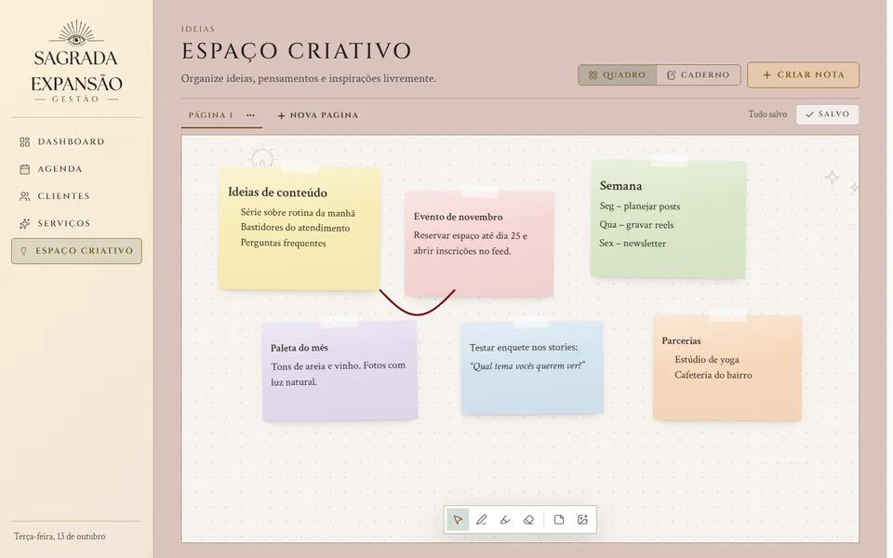This screenshot has height=558, width=893.
Task: Add a sticky note from canvas toolbar
Action: (x=559, y=520)
